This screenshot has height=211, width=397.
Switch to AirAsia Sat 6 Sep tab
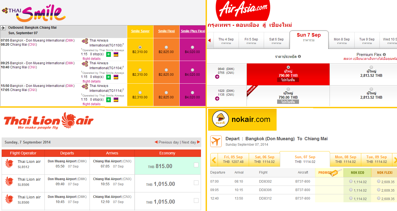coord(276,41)
